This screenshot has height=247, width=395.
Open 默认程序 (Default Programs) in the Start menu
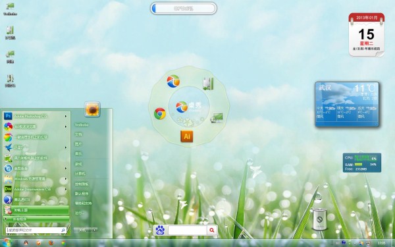click(x=82, y=194)
